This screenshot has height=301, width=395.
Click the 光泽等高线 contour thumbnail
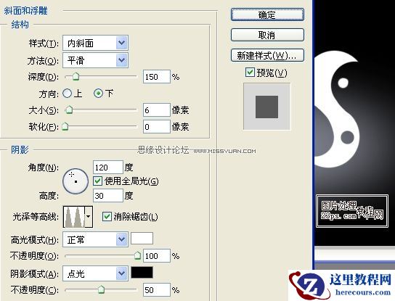[74, 217]
